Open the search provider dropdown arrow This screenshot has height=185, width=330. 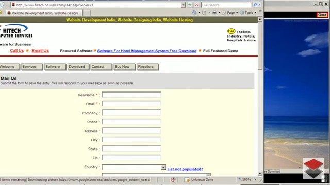(259, 5)
